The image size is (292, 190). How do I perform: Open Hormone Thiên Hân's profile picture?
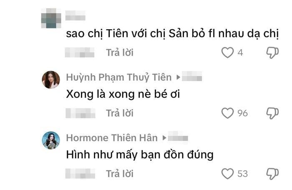point(51,140)
